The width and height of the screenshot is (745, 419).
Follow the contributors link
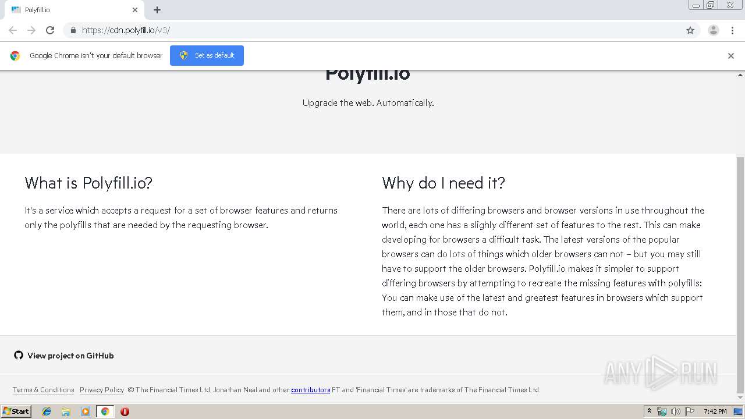pyautogui.click(x=311, y=390)
